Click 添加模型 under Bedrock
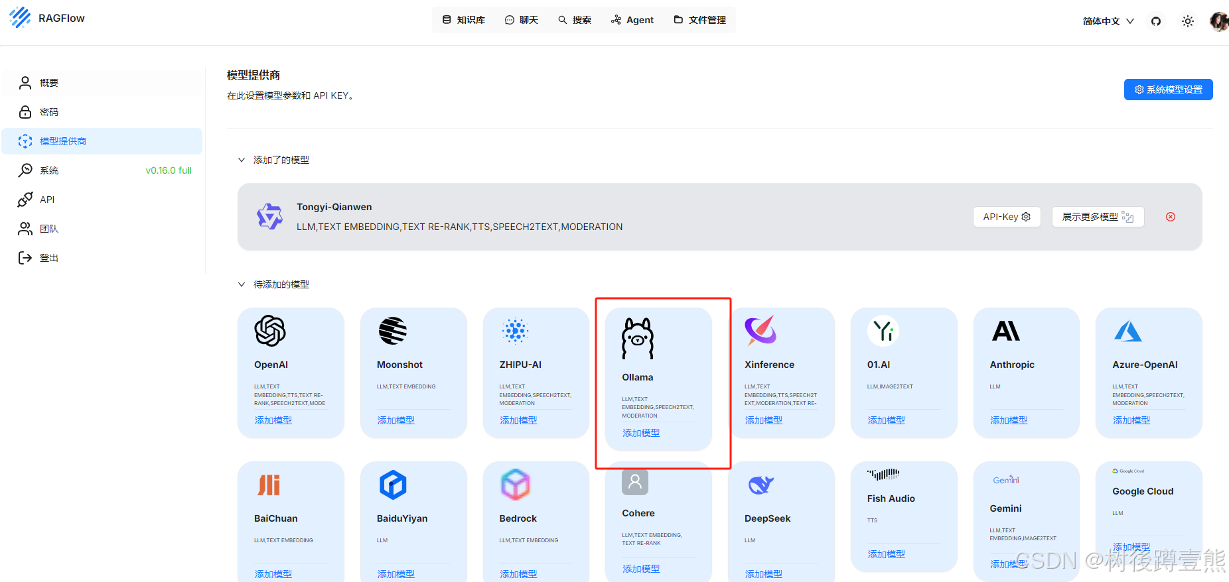Image resolution: width=1229 pixels, height=582 pixels. point(518,574)
